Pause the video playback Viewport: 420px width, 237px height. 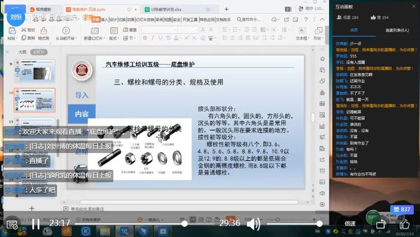[x=36, y=224]
